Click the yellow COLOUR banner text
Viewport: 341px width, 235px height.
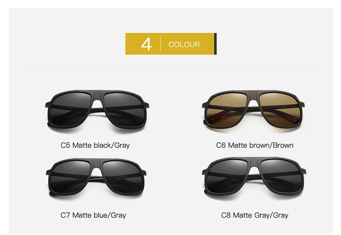(x=184, y=44)
